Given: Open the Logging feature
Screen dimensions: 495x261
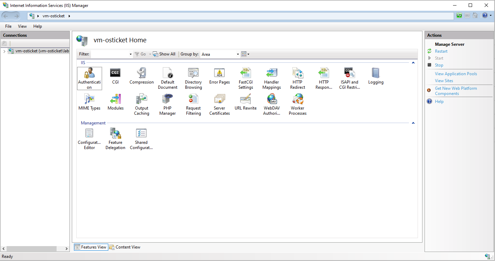Looking at the screenshot, I should coord(376,76).
